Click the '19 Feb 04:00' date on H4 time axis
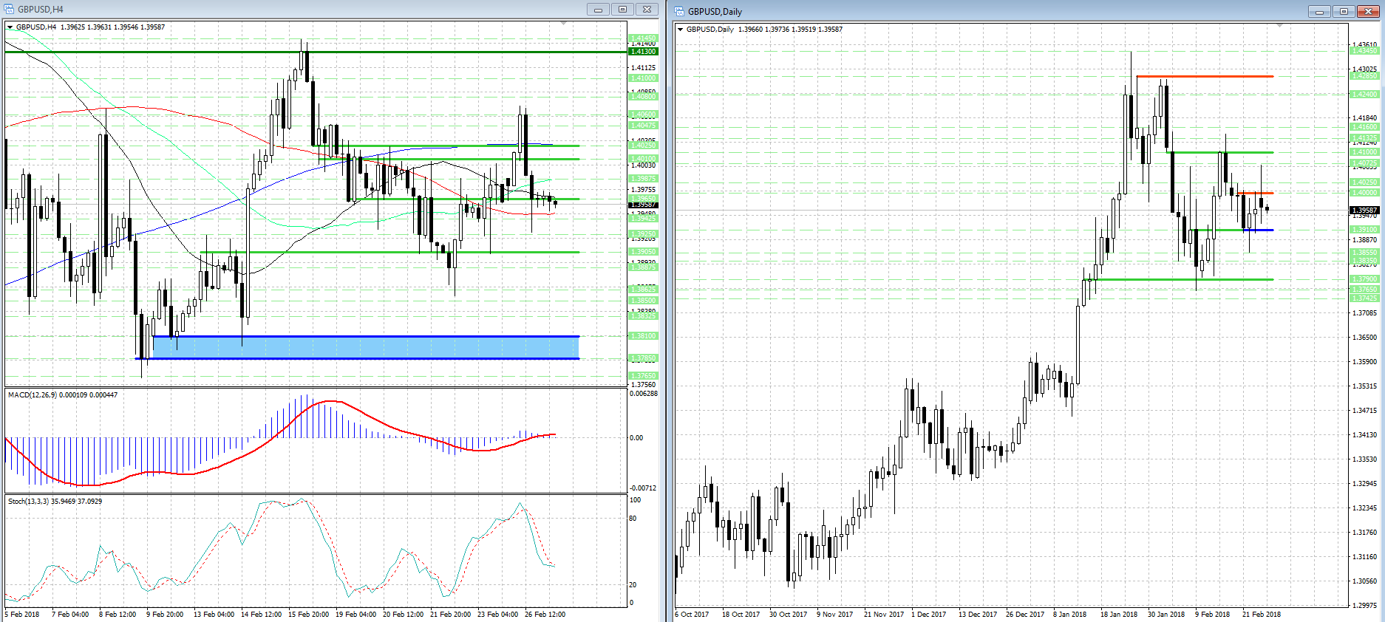This screenshot has height=622, width=1385. pyautogui.click(x=355, y=615)
